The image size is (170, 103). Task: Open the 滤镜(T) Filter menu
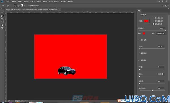click(x=45, y=1)
